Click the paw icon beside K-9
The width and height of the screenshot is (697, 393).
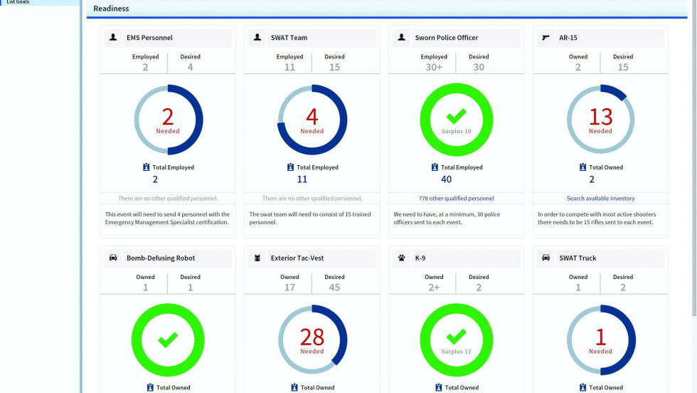click(402, 258)
